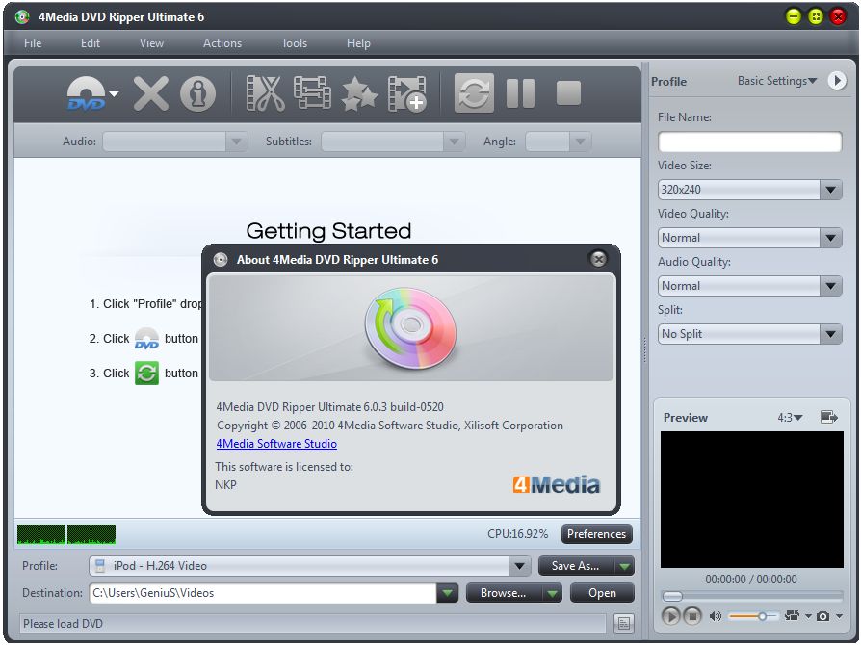This screenshot has height=645, width=861.
Task: Click the Save As... button
Action: [576, 566]
